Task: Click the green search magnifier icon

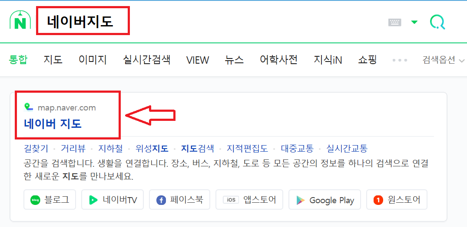Action: 437,22
